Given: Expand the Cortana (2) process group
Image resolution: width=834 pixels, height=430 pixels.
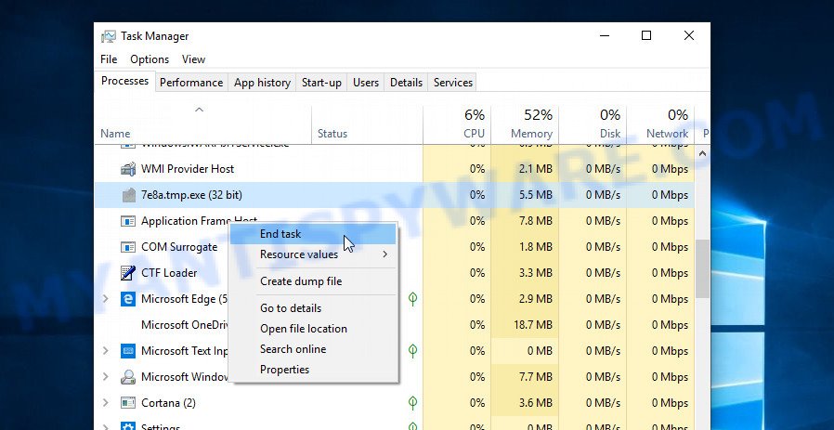Looking at the screenshot, I should click(105, 403).
